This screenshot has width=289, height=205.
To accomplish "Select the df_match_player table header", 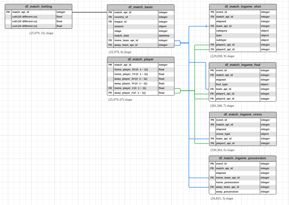I will coord(140,59).
